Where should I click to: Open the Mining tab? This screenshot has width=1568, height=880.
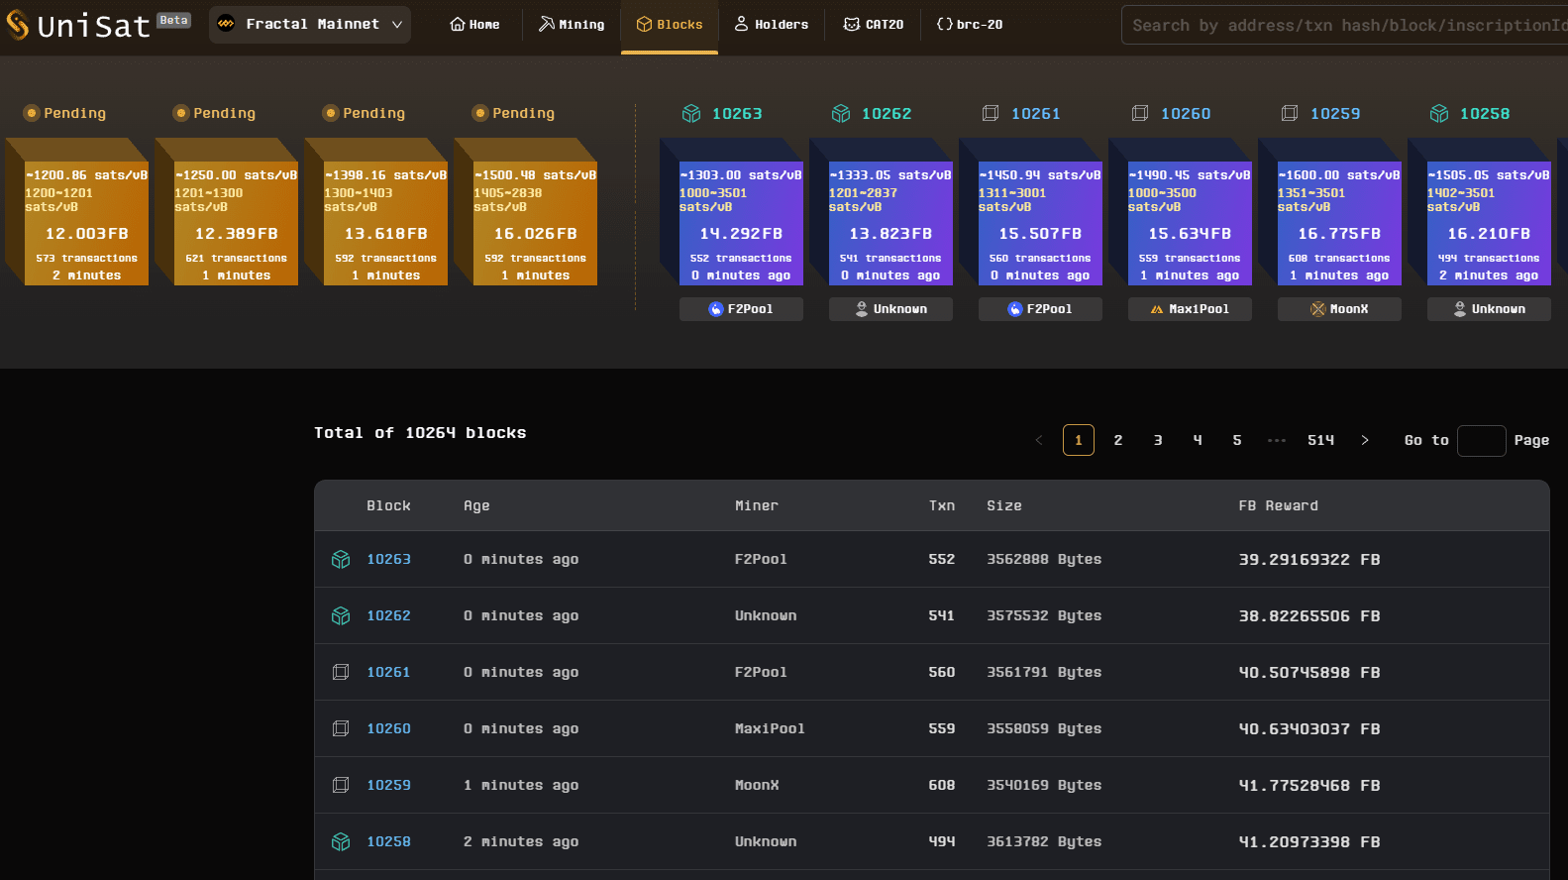pyautogui.click(x=572, y=25)
